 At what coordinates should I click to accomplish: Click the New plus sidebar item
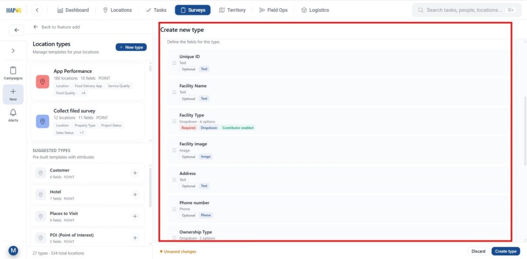(13, 94)
